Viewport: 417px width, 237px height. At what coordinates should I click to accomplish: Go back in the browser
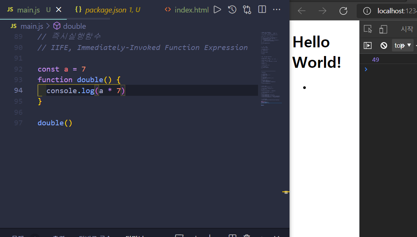302,11
